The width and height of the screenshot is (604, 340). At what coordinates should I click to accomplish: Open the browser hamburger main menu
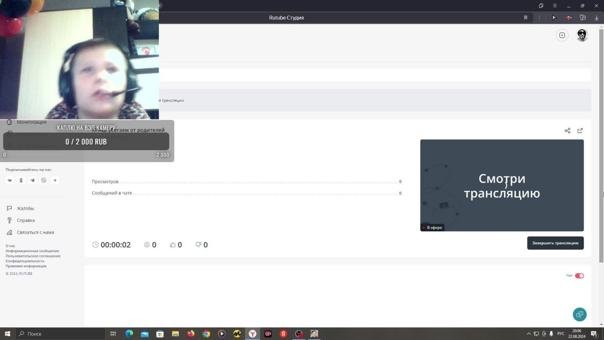coord(555,6)
